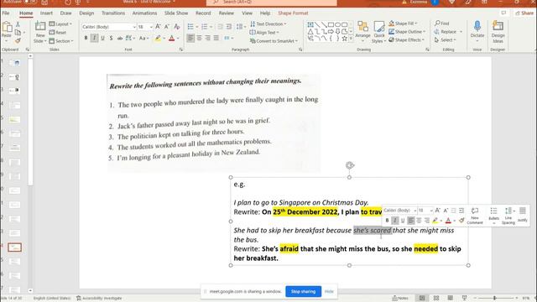The image size is (537, 302).
Task: Click the Share button
Action: click(x=524, y=13)
